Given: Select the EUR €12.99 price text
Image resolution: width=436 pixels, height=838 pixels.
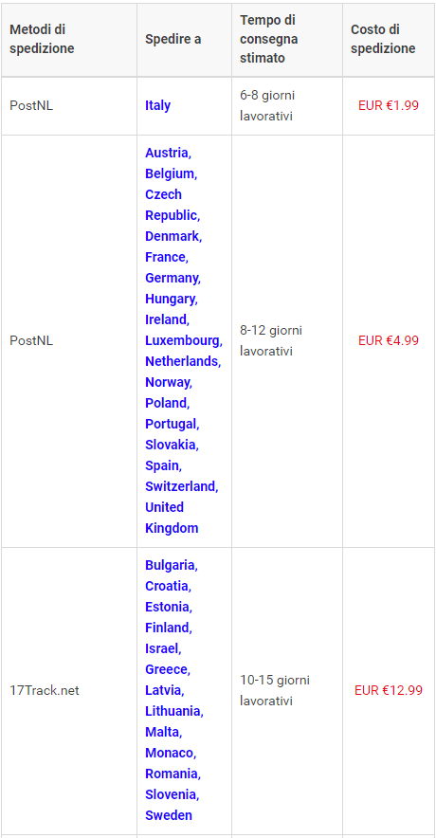Looking at the screenshot, I should coord(389,690).
